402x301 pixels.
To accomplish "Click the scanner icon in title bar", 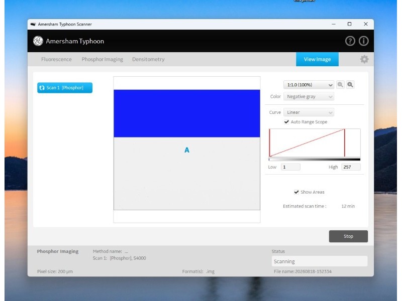I will pos(33,24).
